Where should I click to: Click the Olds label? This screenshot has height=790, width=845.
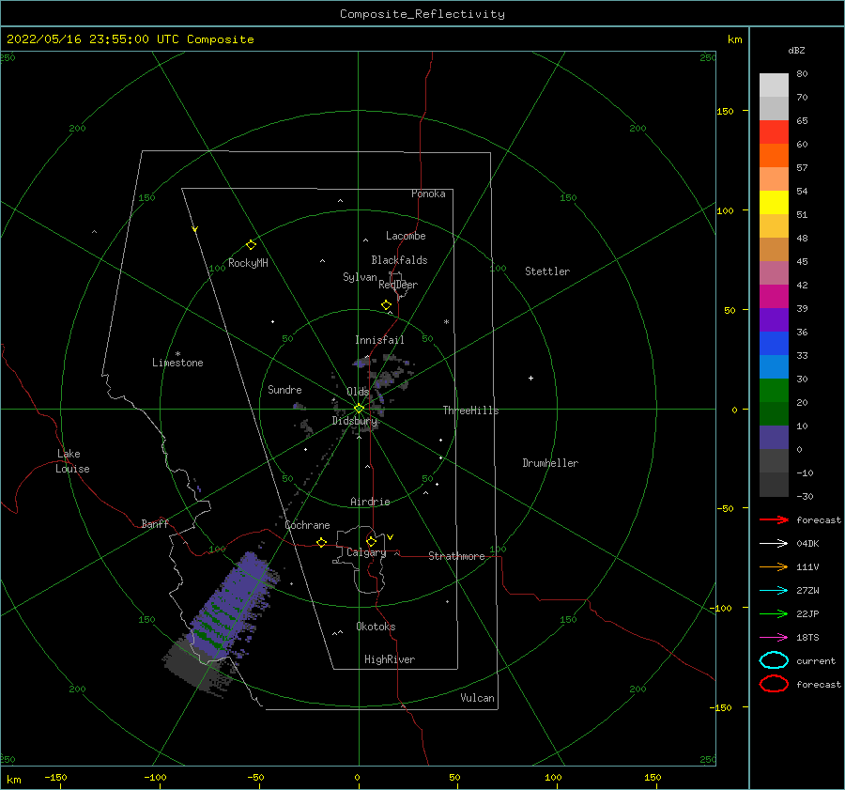pos(358,392)
